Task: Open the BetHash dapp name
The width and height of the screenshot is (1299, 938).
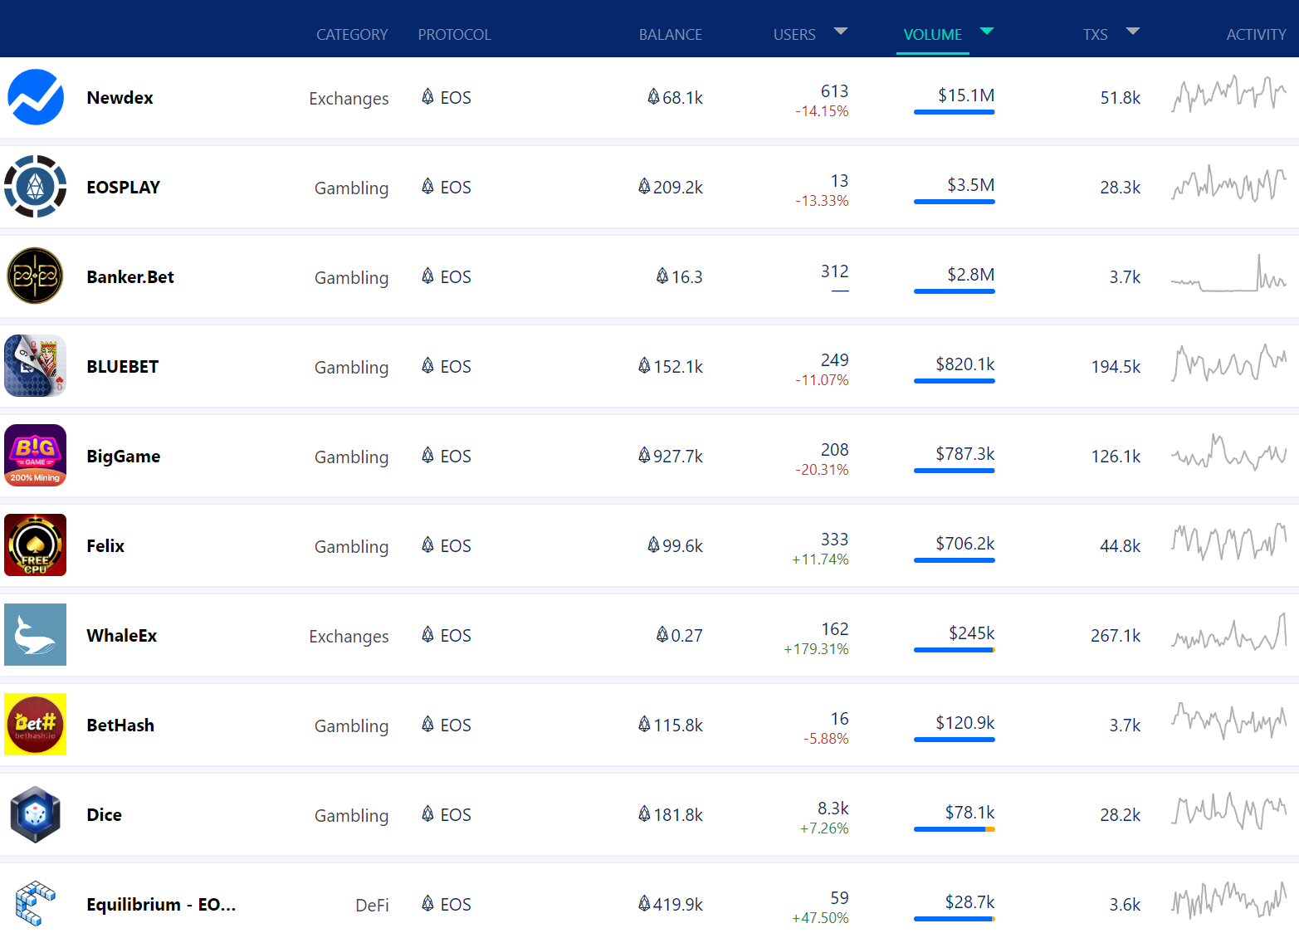Action: coord(120,725)
